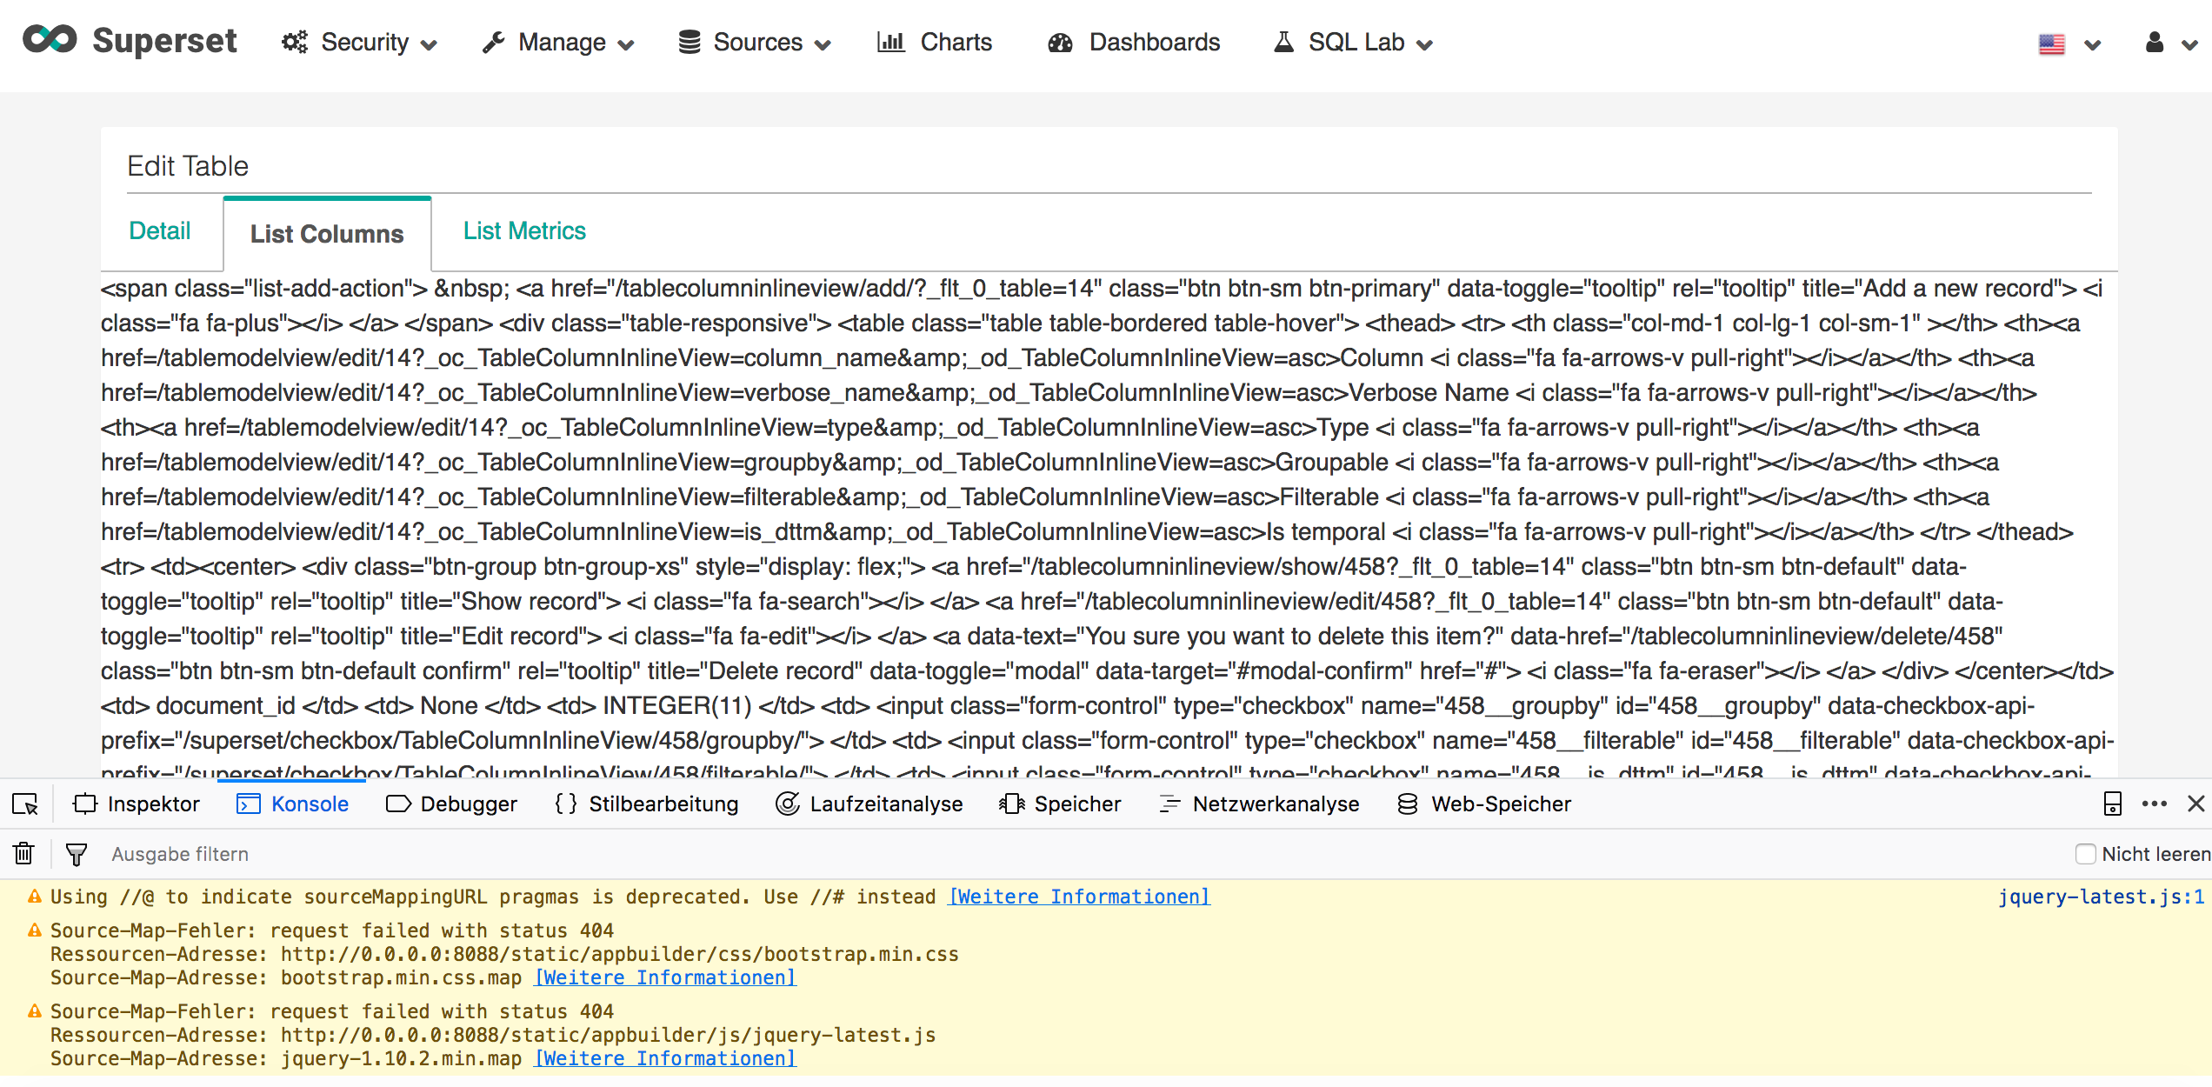Expand the SQL Lab dropdown menu
The width and height of the screenshot is (2212, 1087).
click(x=1424, y=45)
